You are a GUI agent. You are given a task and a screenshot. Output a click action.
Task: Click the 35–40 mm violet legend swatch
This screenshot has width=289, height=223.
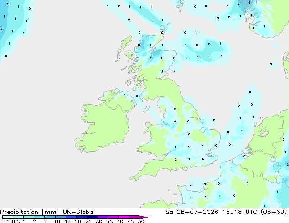coord(113,217)
